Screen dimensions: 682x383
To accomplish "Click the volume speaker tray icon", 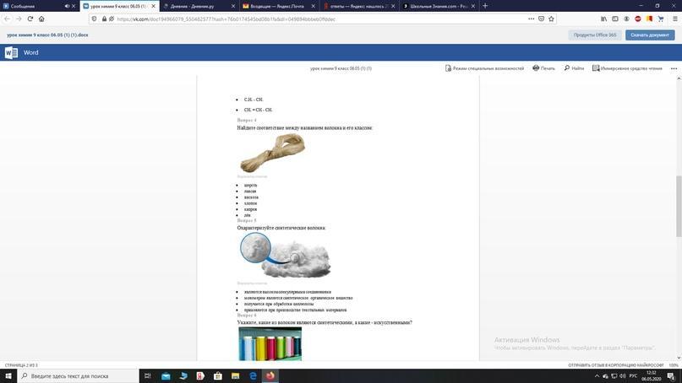I will pyautogui.click(x=622, y=376).
